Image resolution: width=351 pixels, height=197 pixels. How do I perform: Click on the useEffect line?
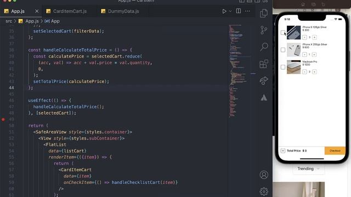[50, 101]
